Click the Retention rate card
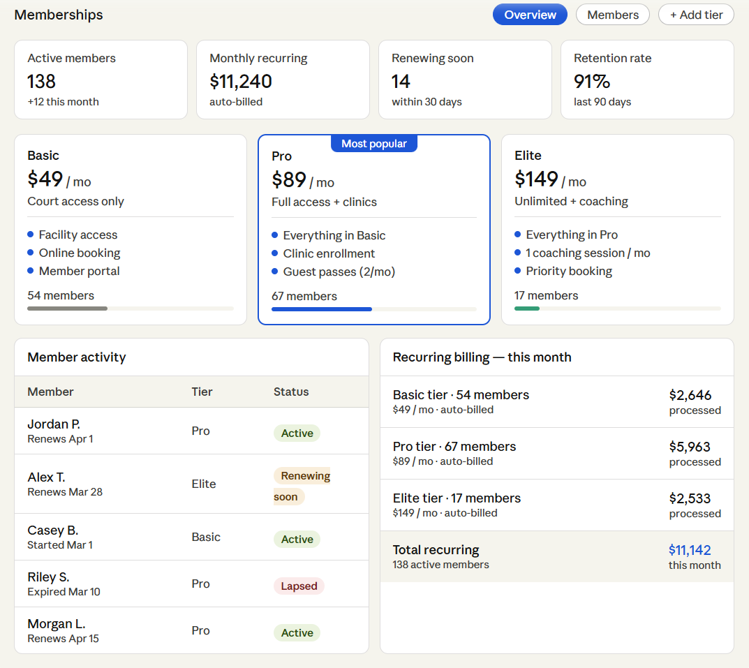The height and width of the screenshot is (668, 749). pyautogui.click(x=647, y=80)
